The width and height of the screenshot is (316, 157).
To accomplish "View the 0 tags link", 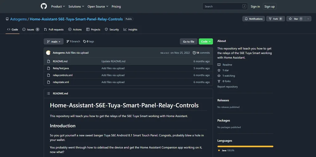I will point(88,41).
